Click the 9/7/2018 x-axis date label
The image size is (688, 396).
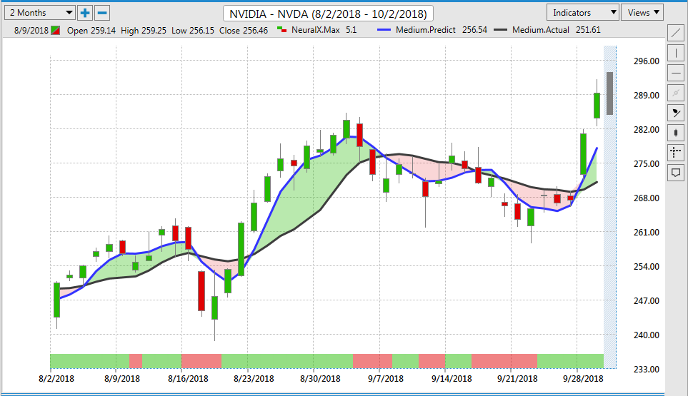pyautogui.click(x=386, y=378)
